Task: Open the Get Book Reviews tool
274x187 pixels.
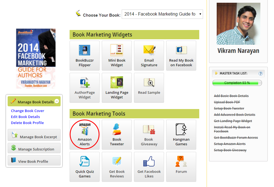Action: point(117,167)
